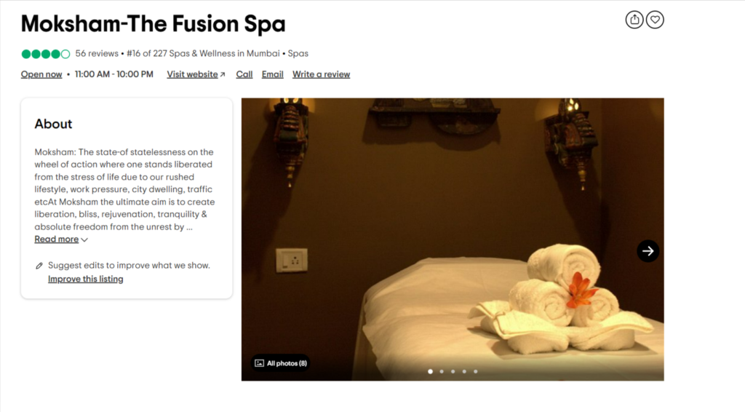Select the second carousel dot

click(x=442, y=372)
